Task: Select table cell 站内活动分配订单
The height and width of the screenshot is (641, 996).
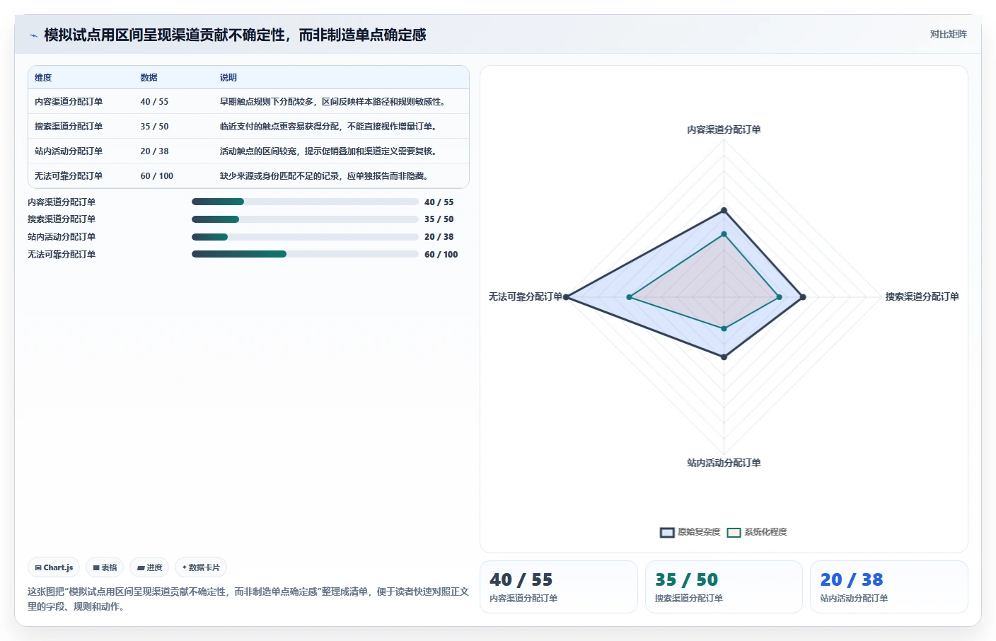Action: 69,151
